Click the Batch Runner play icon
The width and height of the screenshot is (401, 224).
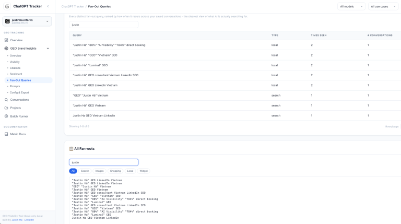6,116
